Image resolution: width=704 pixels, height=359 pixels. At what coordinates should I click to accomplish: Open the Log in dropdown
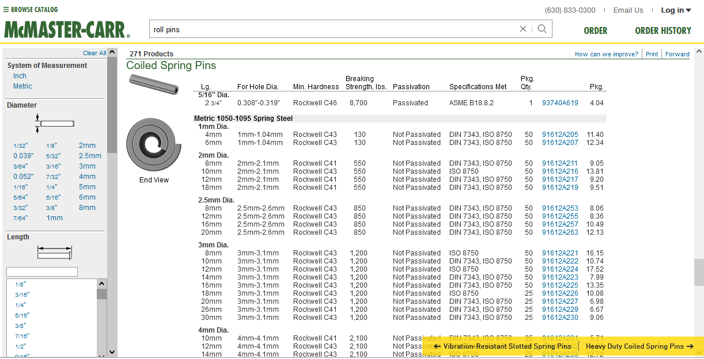coord(676,10)
